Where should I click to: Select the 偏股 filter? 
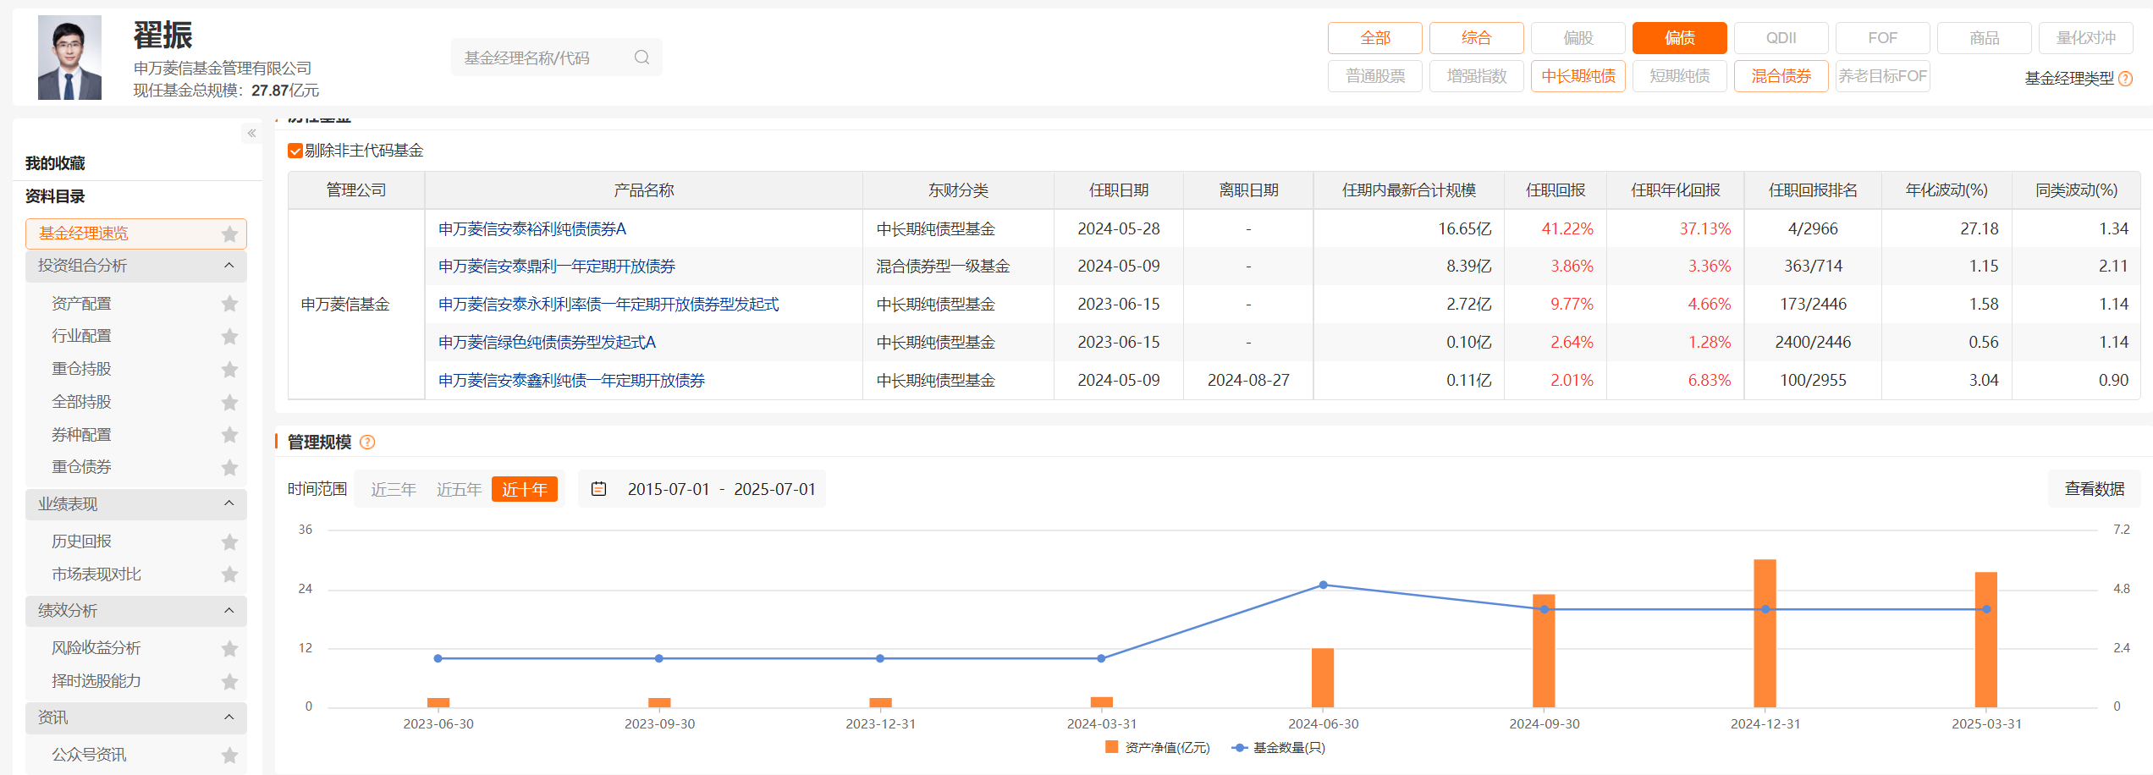(x=1578, y=38)
